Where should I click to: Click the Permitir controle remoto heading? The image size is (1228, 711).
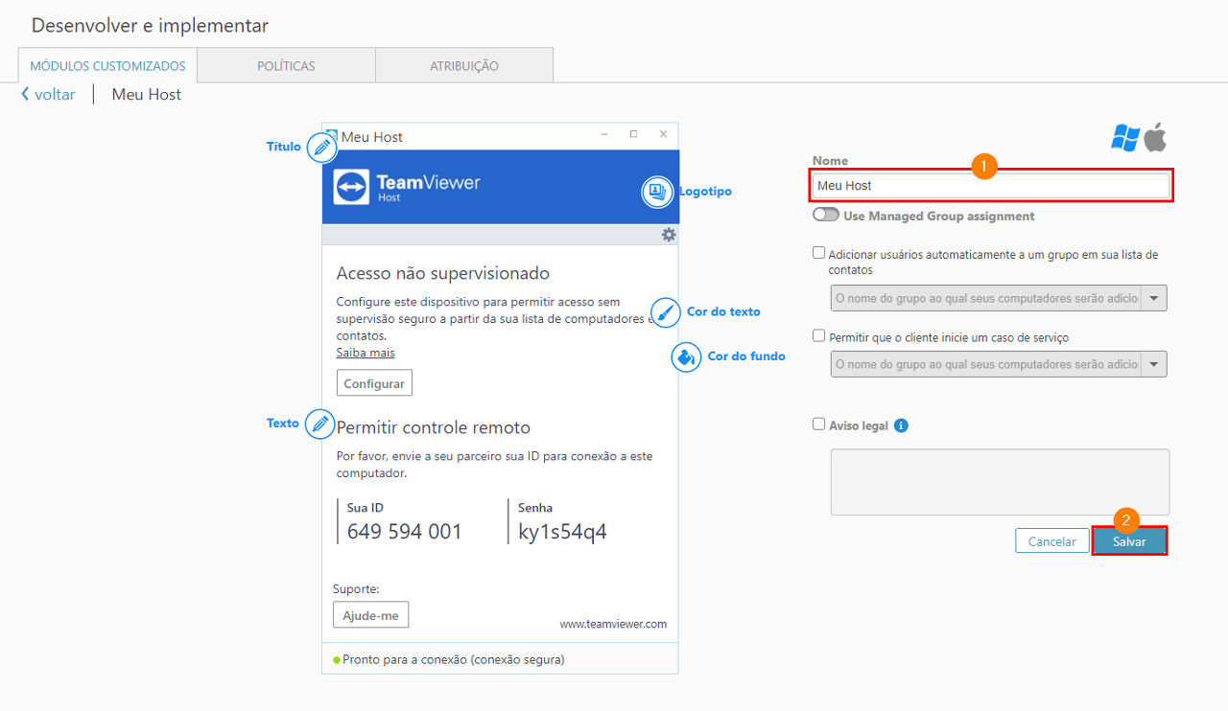click(x=434, y=427)
